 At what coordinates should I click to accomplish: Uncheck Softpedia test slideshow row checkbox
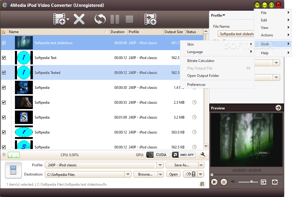click(4, 43)
